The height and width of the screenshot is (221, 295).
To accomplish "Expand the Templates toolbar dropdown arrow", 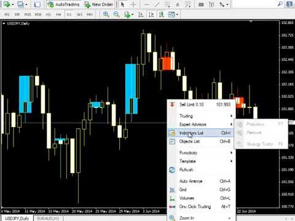I will [177, 15].
